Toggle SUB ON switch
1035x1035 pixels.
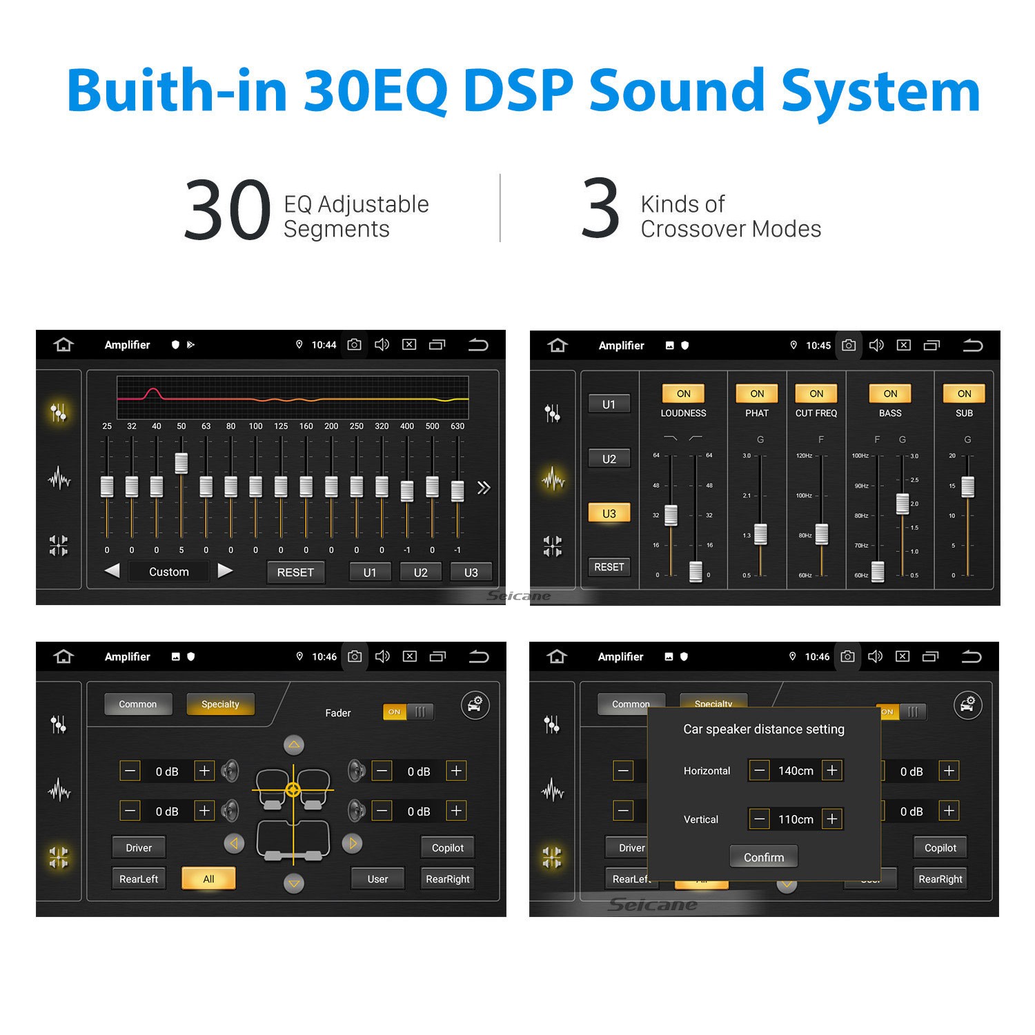tap(964, 393)
